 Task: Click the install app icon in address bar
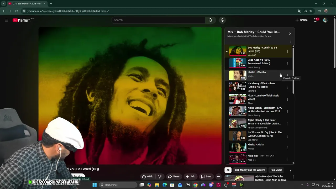click(x=305, y=11)
